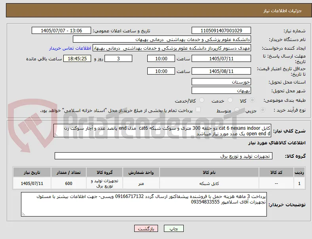Screen dimensions: 312x239
Task: Click the price validity date 1405/08/11 field
Action: coord(221,71)
